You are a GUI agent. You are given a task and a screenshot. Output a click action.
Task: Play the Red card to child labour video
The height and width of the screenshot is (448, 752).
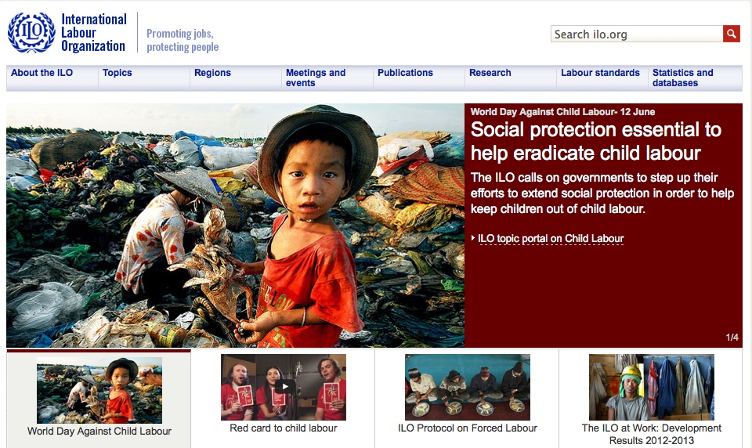pos(285,386)
